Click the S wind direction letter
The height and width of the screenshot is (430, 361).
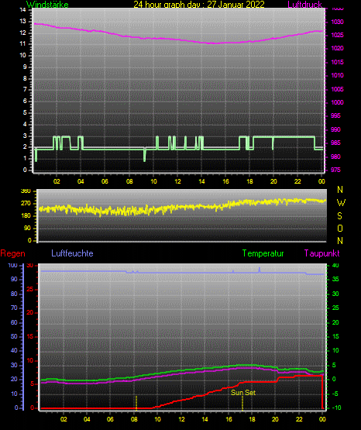pos(339,216)
